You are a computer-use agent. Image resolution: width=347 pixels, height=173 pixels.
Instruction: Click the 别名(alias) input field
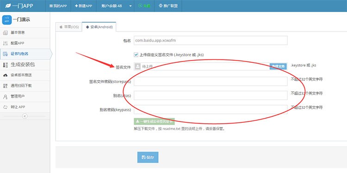coord(211,95)
